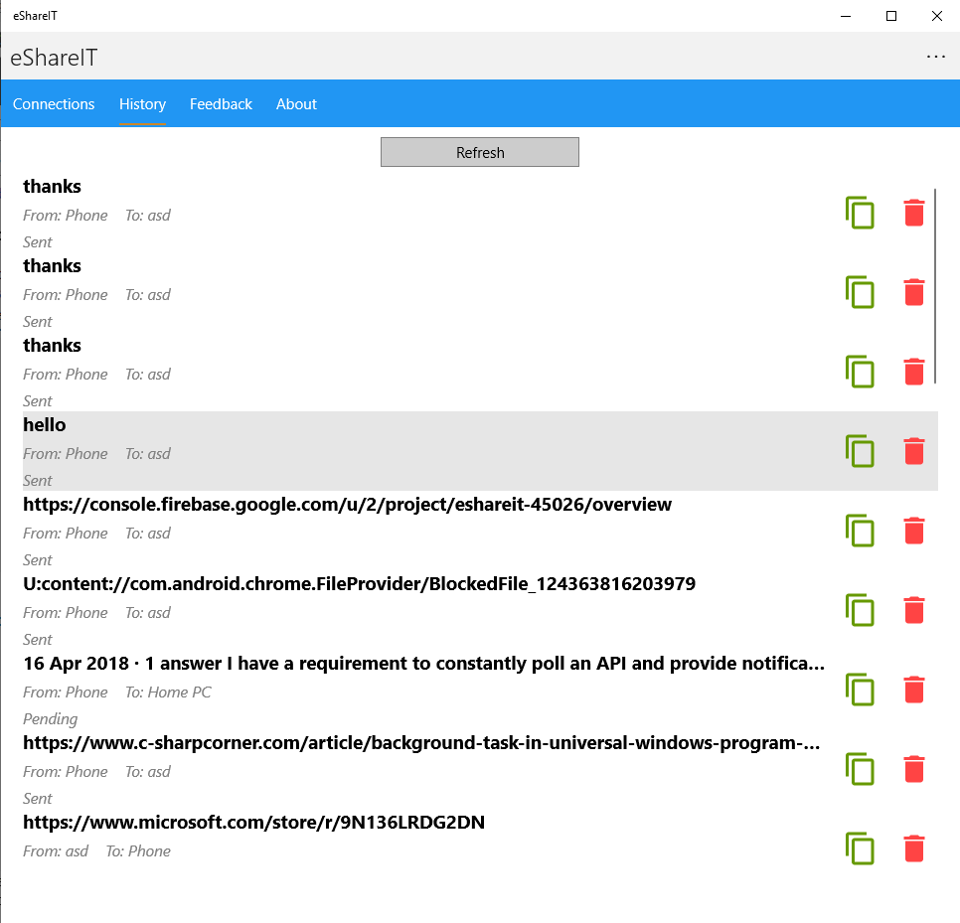Copy the c-sharpcorner article link entry

(x=860, y=769)
